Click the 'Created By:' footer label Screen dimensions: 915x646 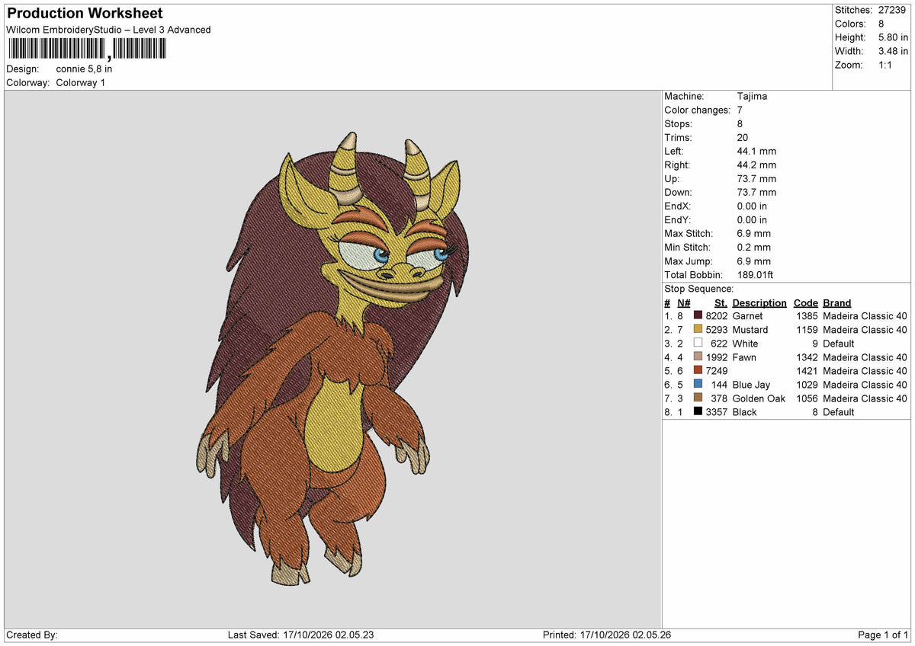click(x=32, y=635)
